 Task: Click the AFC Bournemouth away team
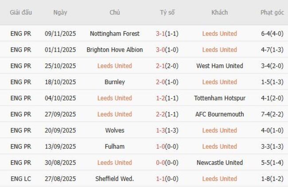pyautogui.click(x=219, y=114)
